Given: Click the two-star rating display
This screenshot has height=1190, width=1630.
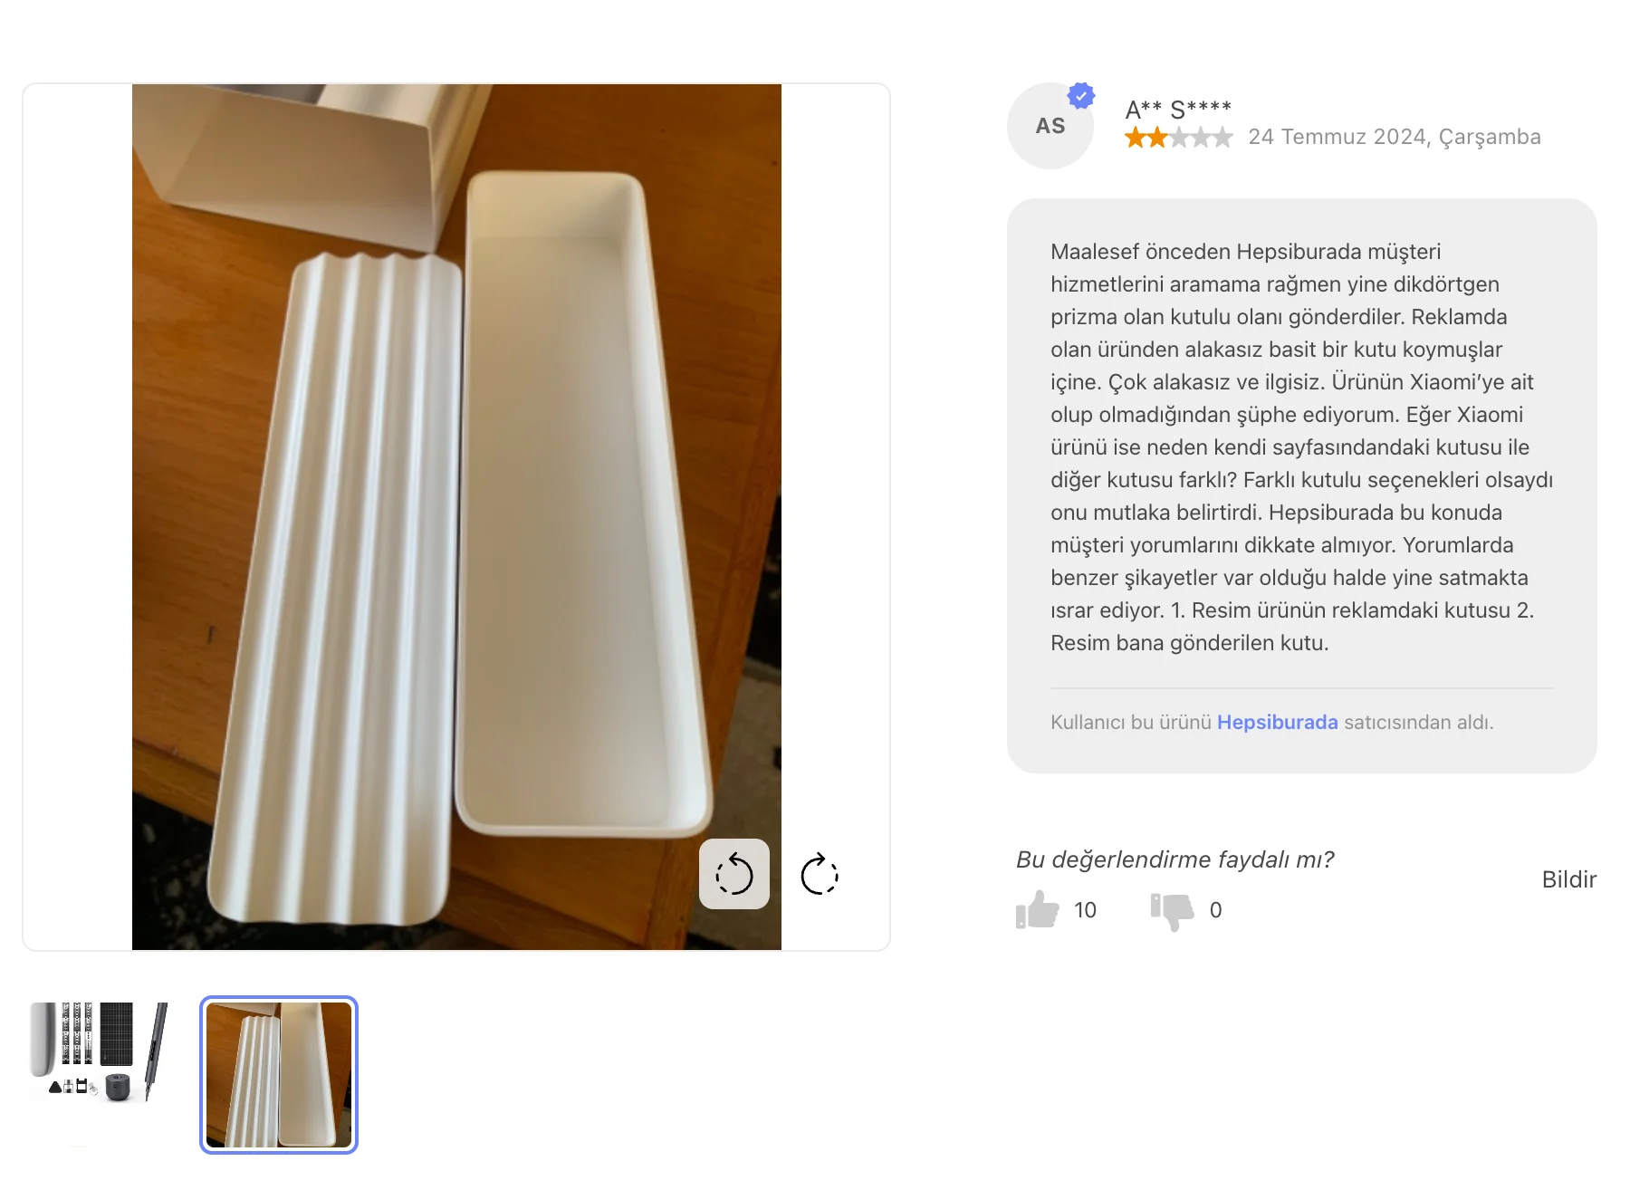Looking at the screenshot, I should tap(1178, 138).
